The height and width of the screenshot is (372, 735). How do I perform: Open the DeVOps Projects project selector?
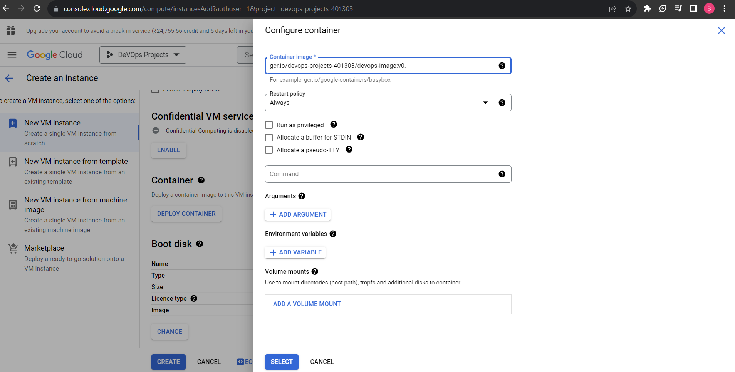click(x=143, y=55)
